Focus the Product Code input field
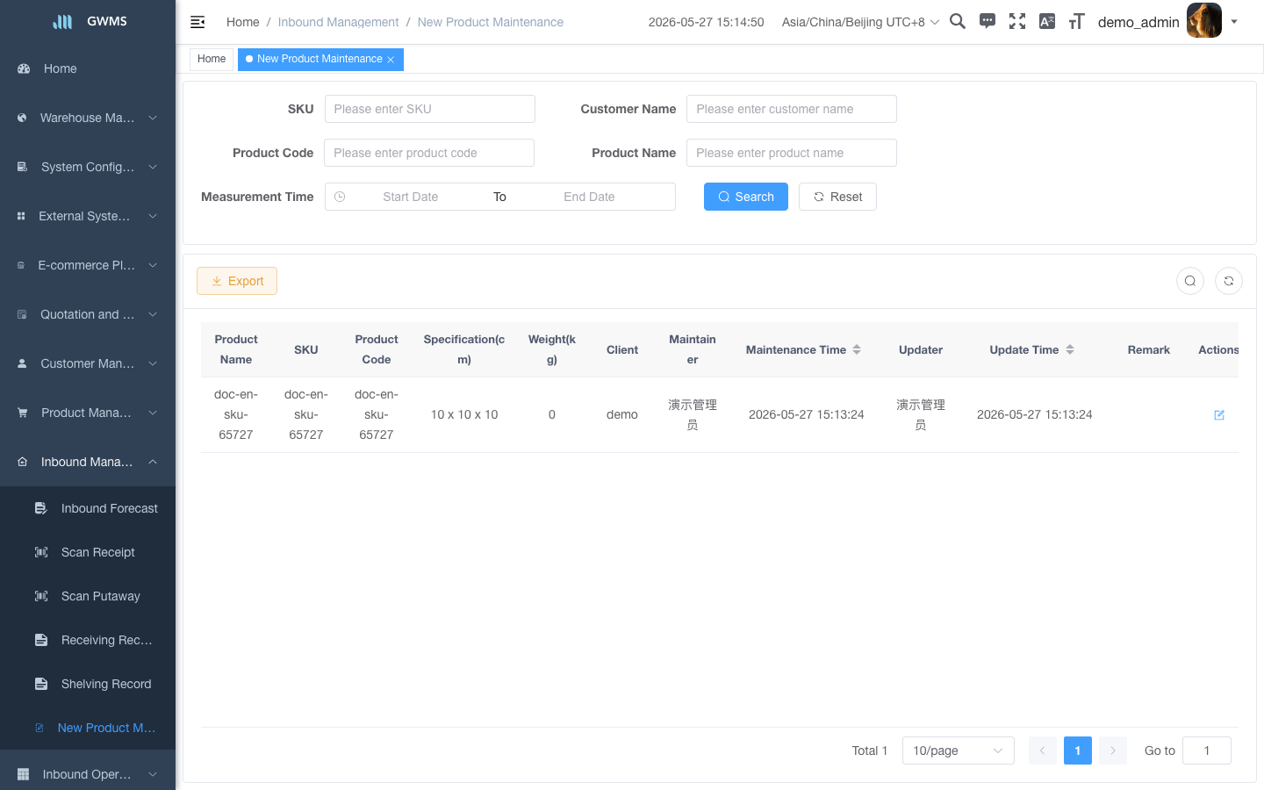1264x790 pixels. pyautogui.click(x=429, y=153)
